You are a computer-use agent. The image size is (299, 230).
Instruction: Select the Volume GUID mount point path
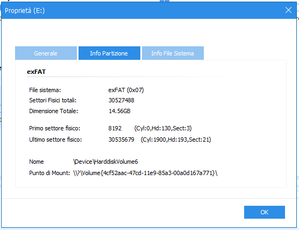click(145, 173)
